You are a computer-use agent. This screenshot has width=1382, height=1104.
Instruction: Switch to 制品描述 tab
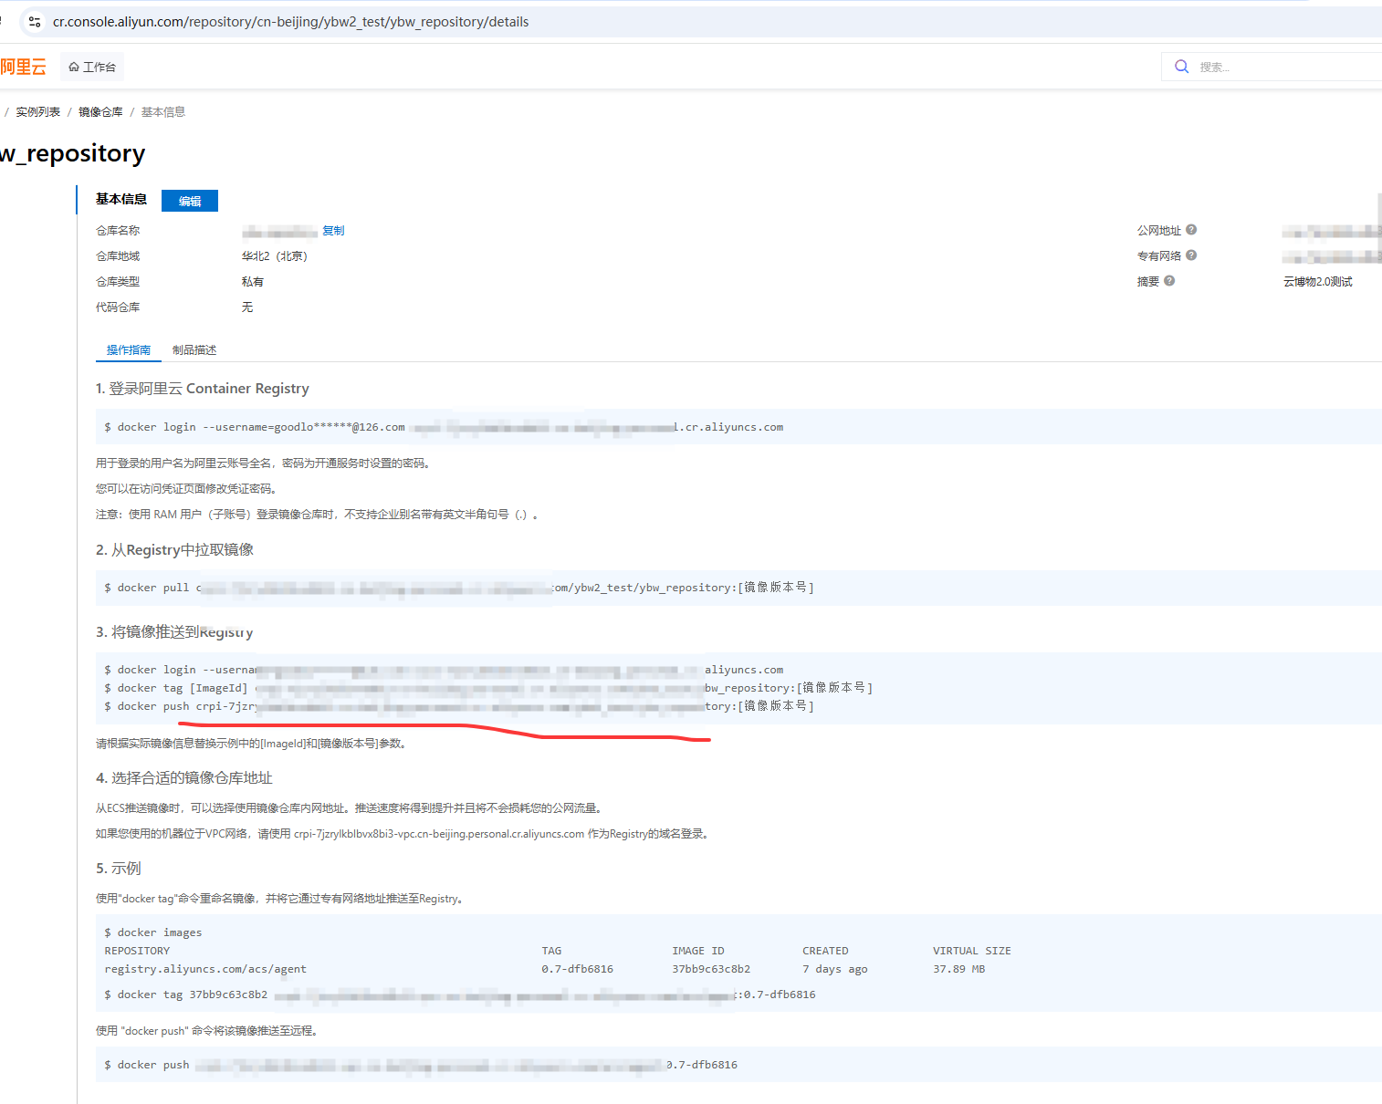[194, 350]
